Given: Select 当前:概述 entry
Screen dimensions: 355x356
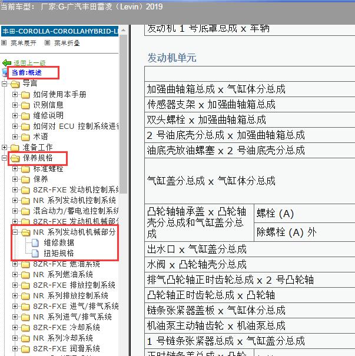Looking at the screenshot, I should (26, 72).
